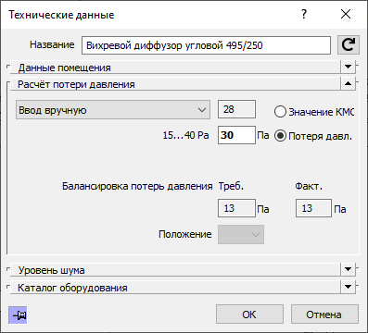The height and width of the screenshot is (333, 368).
Task: Open the Ввод вручную dropdown
Action: coord(113,109)
